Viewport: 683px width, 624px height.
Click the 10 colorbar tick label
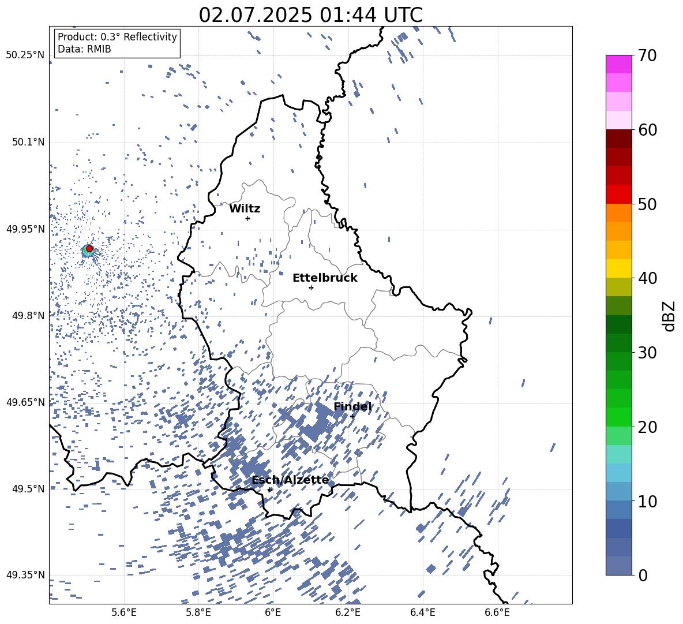[647, 501]
